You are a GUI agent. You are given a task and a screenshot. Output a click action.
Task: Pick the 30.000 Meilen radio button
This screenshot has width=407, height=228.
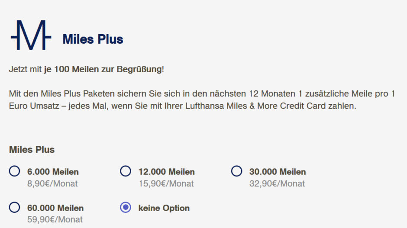click(x=236, y=171)
